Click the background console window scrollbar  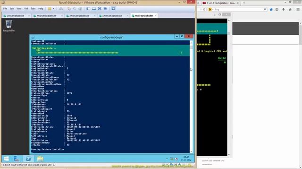click(x=229, y=87)
